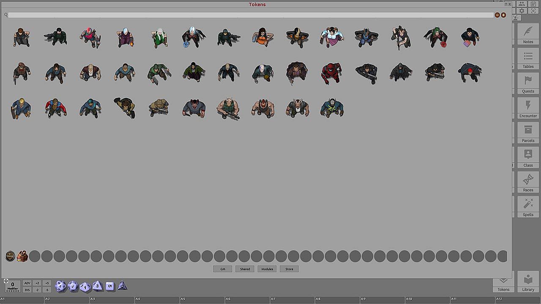The image size is (541, 304).
Task: Open the Tables sidebar button
Action: point(528,59)
